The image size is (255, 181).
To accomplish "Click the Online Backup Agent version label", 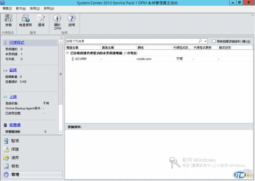I will click(23, 108).
